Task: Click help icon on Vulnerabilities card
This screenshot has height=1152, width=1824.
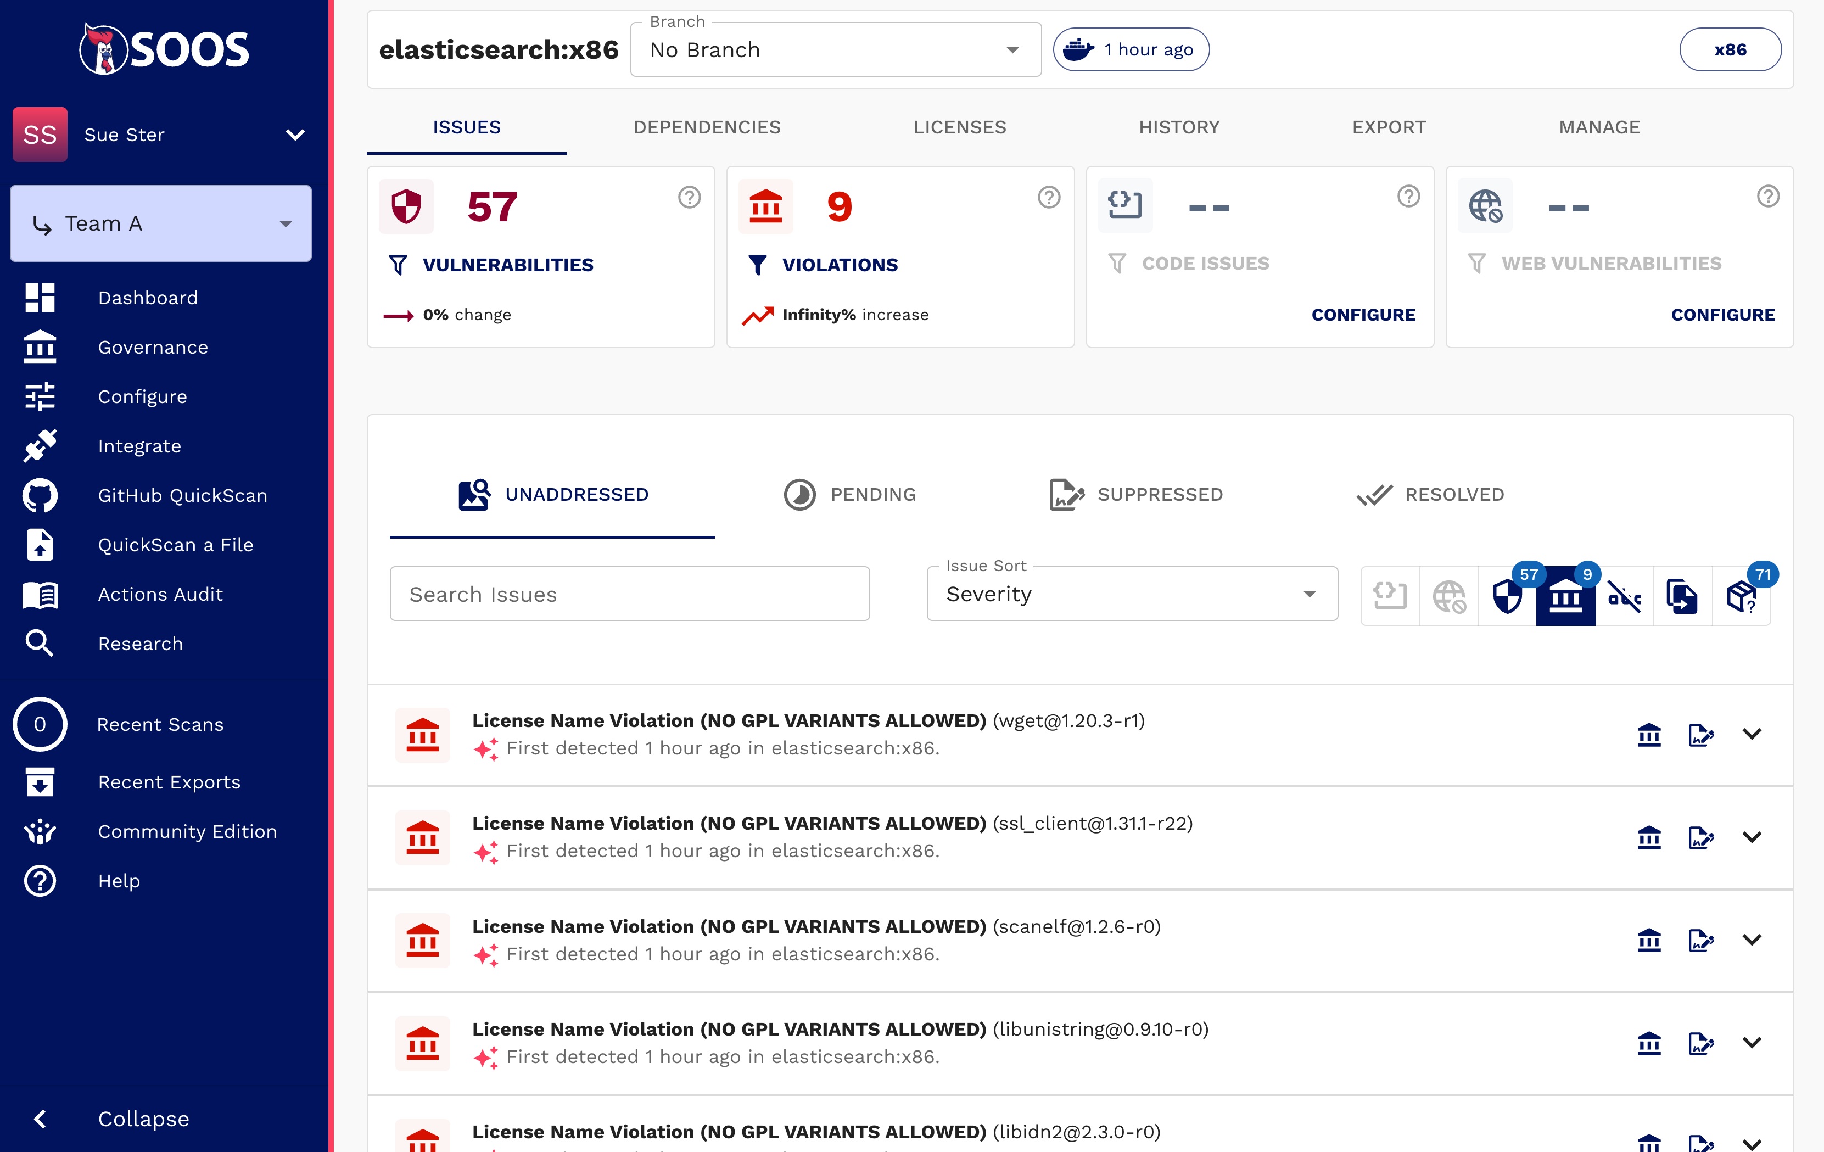Action: (x=689, y=198)
